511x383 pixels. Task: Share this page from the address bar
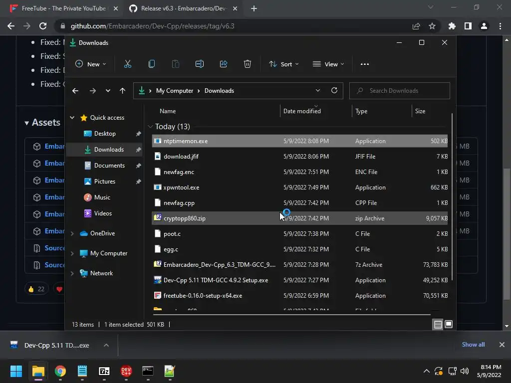click(x=416, y=26)
